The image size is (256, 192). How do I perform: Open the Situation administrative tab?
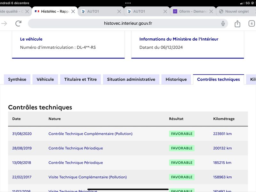[131, 79]
